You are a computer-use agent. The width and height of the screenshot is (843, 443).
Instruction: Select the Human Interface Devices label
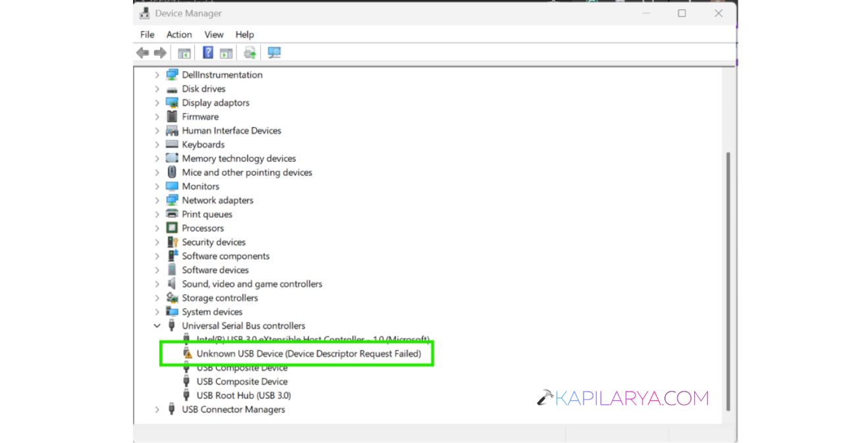pos(232,130)
